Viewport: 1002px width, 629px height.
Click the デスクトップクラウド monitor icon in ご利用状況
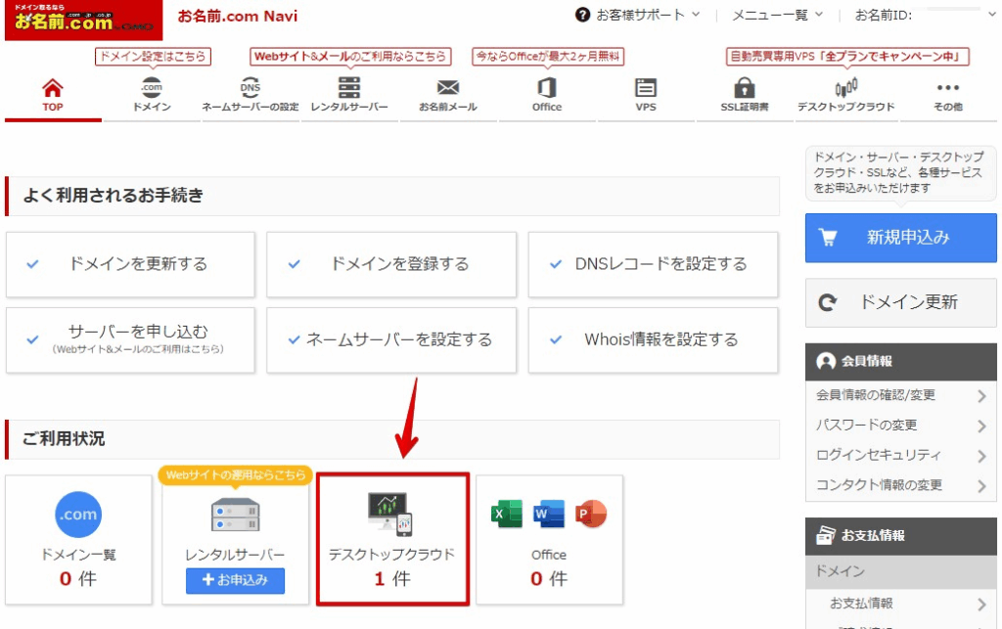tap(391, 514)
